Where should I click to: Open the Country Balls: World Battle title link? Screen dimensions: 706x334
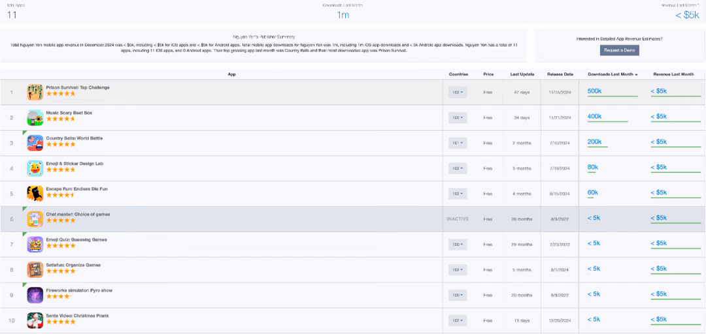coord(75,138)
